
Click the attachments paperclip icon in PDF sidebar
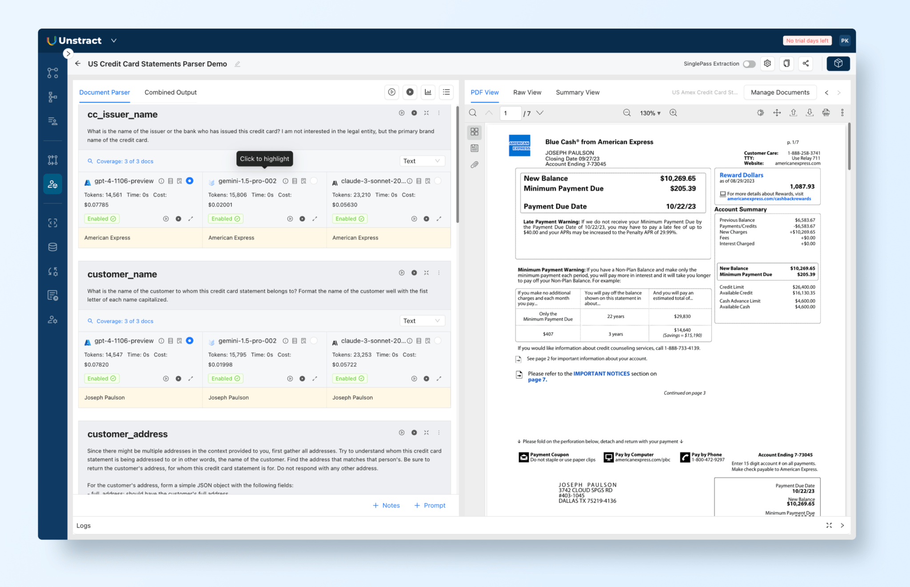coord(474,165)
